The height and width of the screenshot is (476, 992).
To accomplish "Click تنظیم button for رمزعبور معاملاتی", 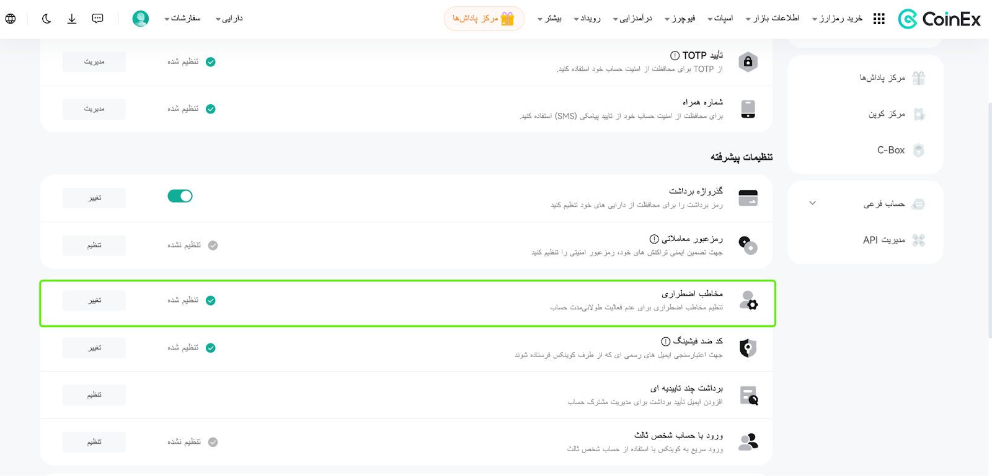I will (x=94, y=245).
